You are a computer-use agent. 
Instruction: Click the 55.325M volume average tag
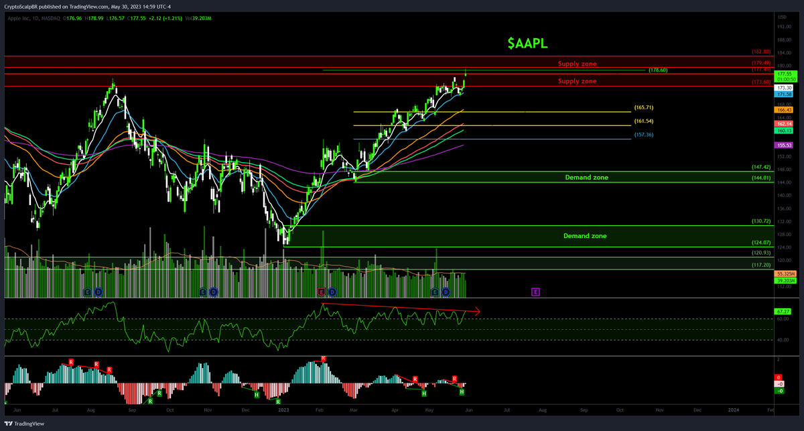click(785, 274)
